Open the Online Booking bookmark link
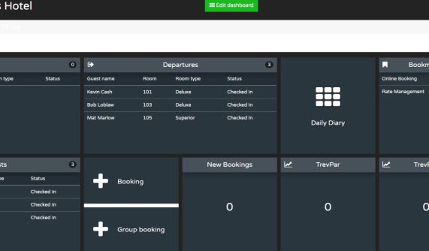This screenshot has width=429, height=251. [x=399, y=78]
